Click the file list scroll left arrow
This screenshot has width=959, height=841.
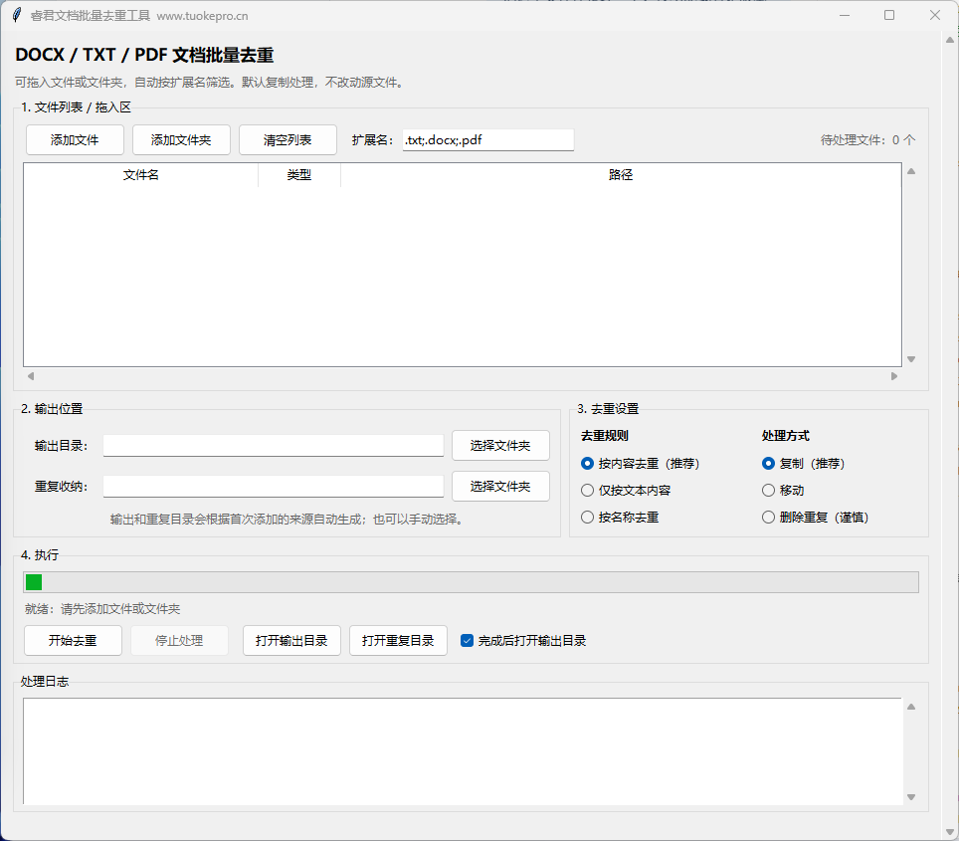(x=31, y=376)
